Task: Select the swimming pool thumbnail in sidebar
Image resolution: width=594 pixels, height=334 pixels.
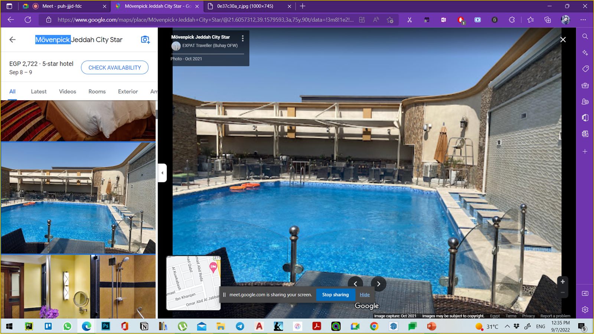Action: point(78,198)
